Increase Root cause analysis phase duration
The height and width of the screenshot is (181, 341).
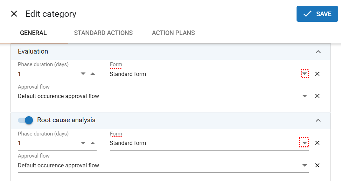[92, 143]
